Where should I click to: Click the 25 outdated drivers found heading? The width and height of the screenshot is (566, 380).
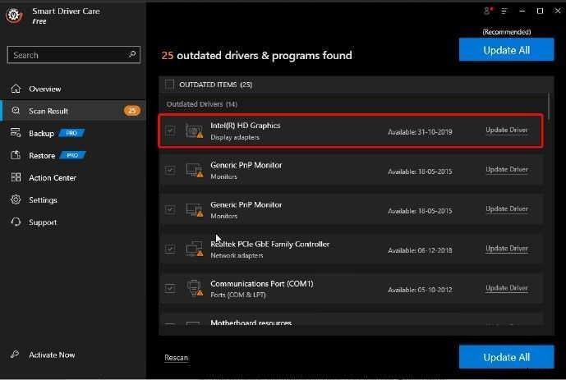click(x=256, y=56)
